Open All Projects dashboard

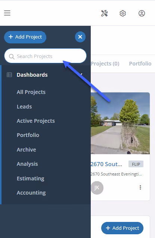click(31, 92)
